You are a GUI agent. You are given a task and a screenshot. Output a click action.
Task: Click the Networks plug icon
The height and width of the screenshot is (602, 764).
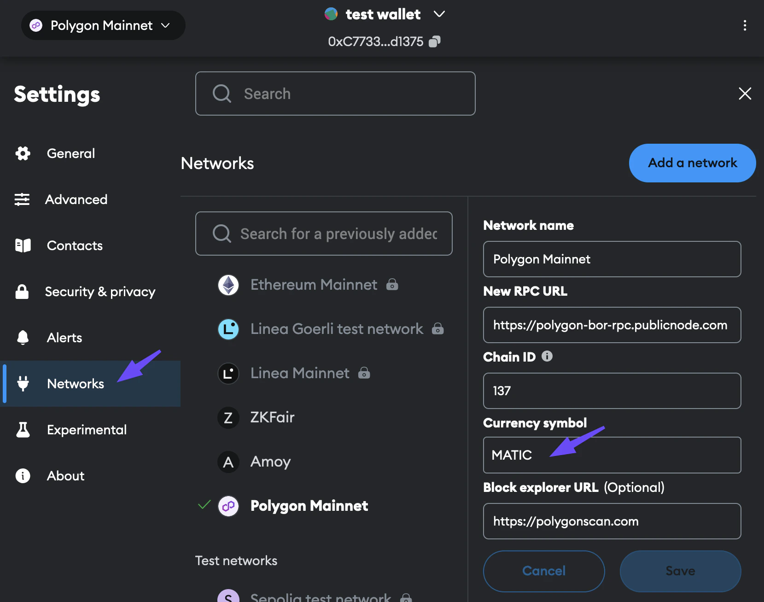coord(23,384)
